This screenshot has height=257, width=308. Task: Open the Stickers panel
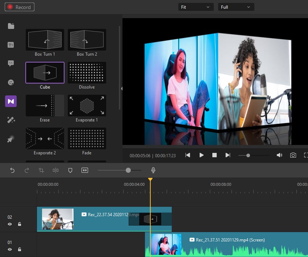[x=11, y=82]
